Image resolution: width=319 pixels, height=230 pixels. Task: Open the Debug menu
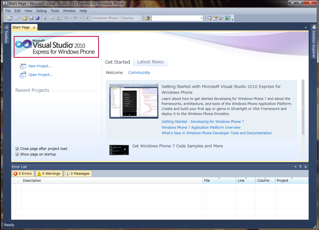coord(41,11)
